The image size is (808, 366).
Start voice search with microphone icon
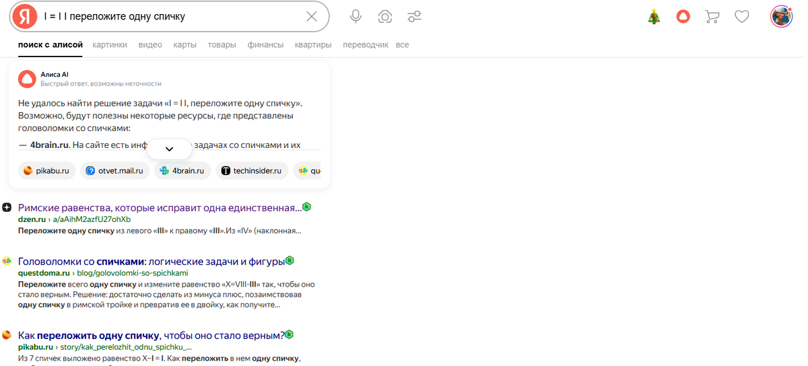pyautogui.click(x=356, y=17)
